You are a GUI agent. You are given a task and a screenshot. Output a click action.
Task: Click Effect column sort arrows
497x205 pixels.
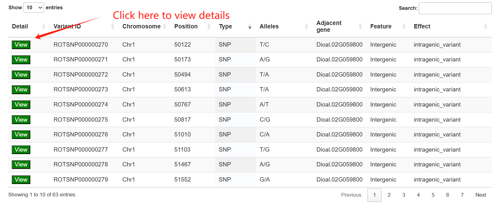tap(486, 27)
